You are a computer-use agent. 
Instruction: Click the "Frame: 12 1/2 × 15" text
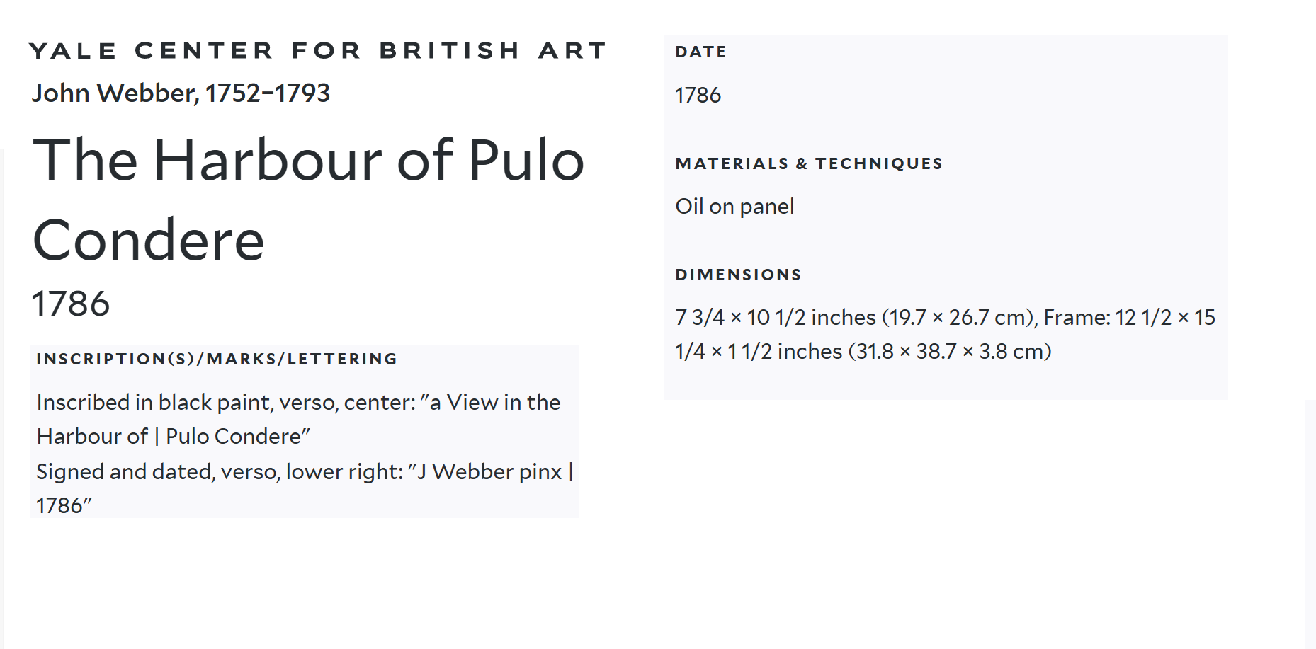(1129, 317)
